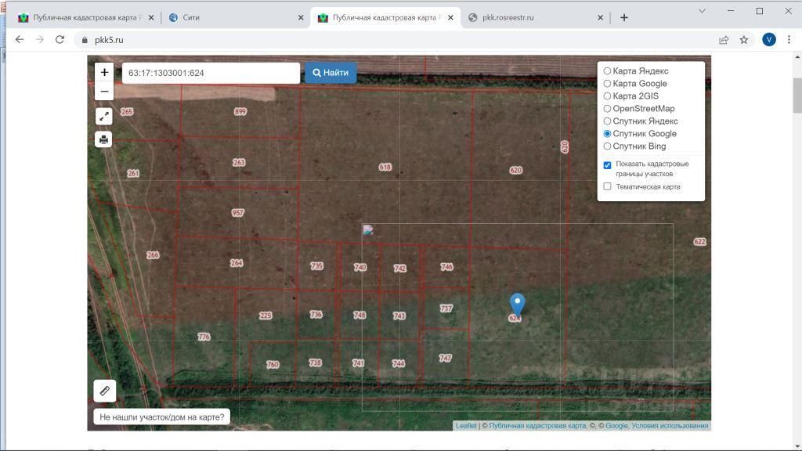
Task: Select parcel label 899 on map
Action: [240, 111]
